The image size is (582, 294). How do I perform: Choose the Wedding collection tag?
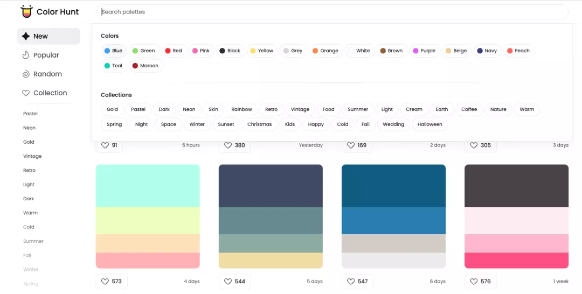coord(393,124)
